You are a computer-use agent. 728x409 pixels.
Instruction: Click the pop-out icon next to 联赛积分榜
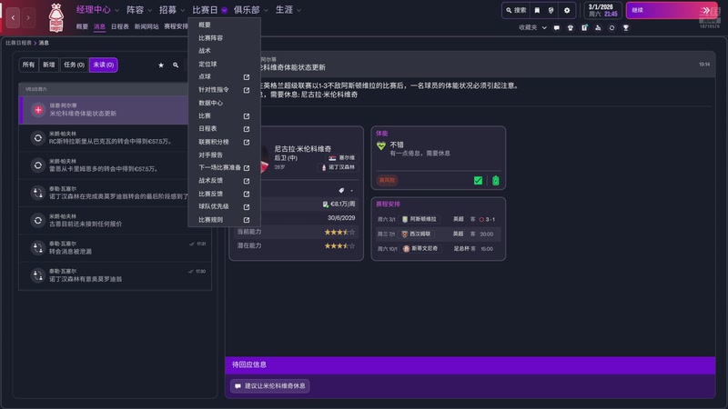[x=247, y=142]
